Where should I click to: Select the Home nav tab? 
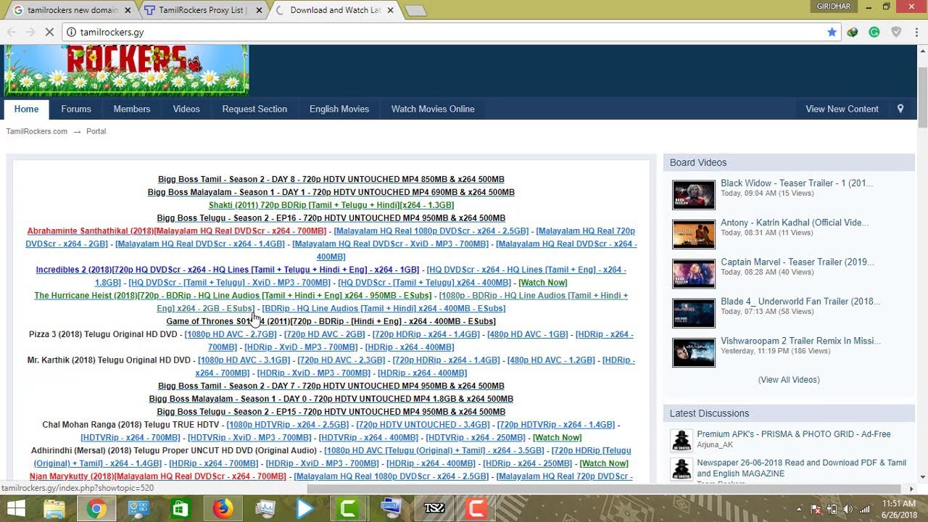pyautogui.click(x=26, y=109)
